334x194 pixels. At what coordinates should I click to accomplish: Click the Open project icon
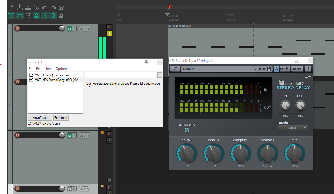click(x=19, y=7)
